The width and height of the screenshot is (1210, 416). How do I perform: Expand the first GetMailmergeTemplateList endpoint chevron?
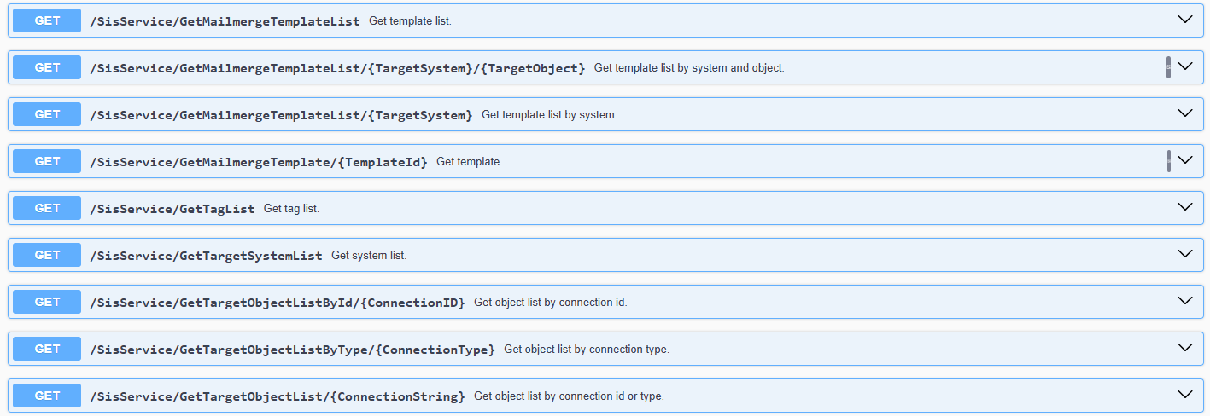coord(1184,20)
